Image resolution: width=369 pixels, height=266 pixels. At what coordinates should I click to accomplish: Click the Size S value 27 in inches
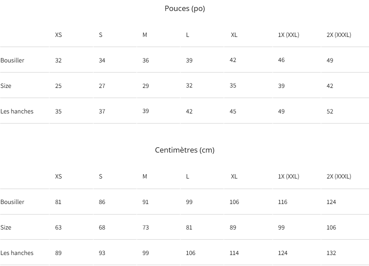102,86
